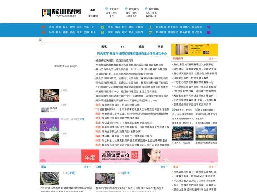Click the pink 高颜值爱自拍 banner ad

(128, 156)
